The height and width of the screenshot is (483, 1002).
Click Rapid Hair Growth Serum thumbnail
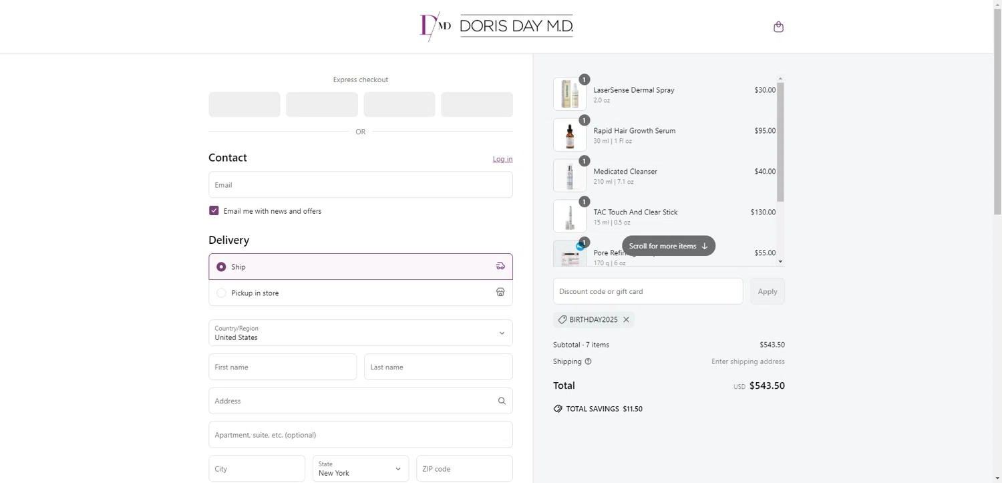click(570, 135)
